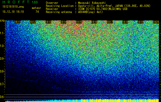This screenshot has height=102, width=161.
Task: Click the 0.7 kHz axis label
Action: pyautogui.click(x=2, y=84)
